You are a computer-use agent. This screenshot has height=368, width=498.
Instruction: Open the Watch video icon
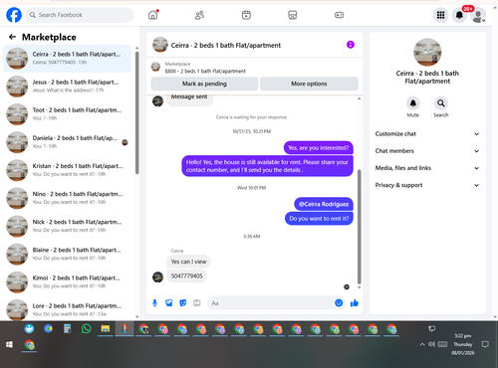tap(246, 15)
